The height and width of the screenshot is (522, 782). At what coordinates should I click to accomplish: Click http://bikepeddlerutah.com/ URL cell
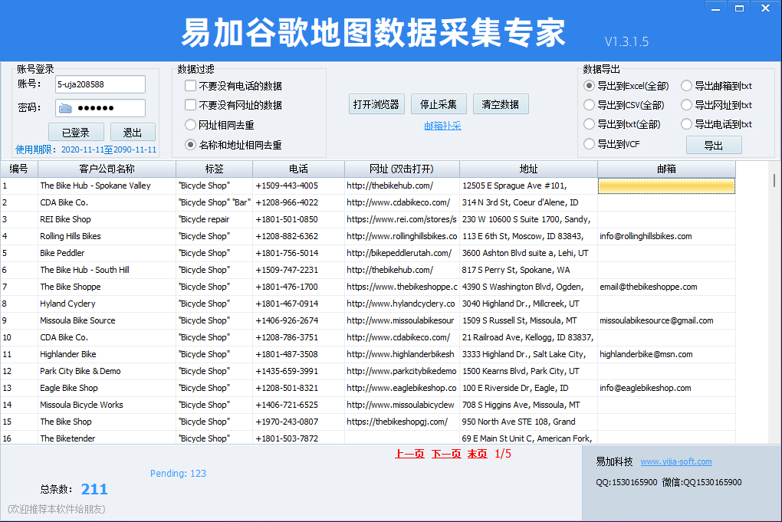(x=402, y=253)
